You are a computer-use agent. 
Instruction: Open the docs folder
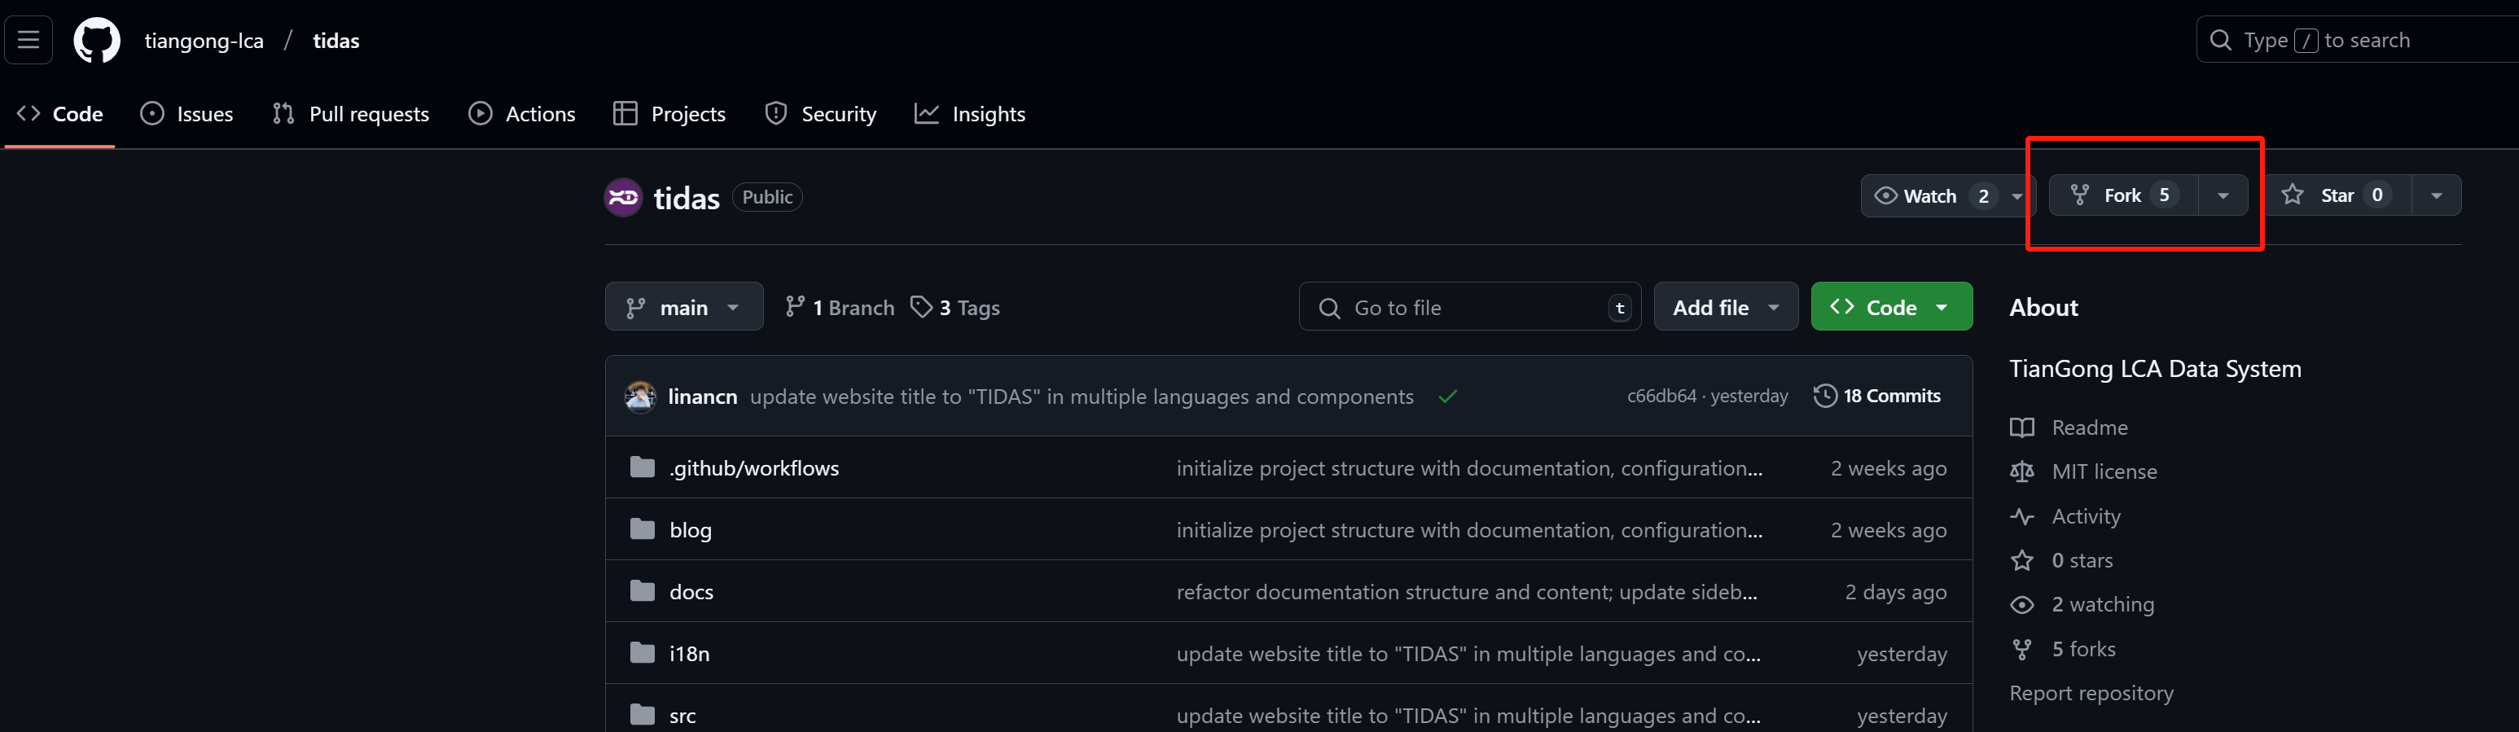(691, 591)
